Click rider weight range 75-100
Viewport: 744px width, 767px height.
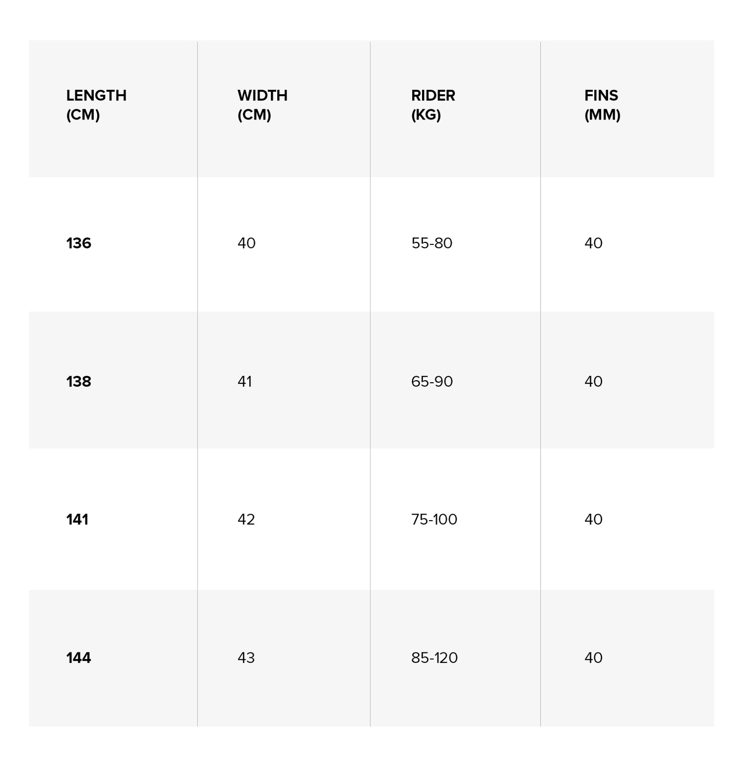pos(434,520)
